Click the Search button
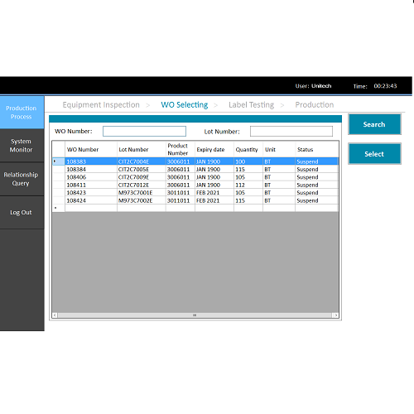The width and height of the screenshot is (414, 414). click(x=374, y=124)
